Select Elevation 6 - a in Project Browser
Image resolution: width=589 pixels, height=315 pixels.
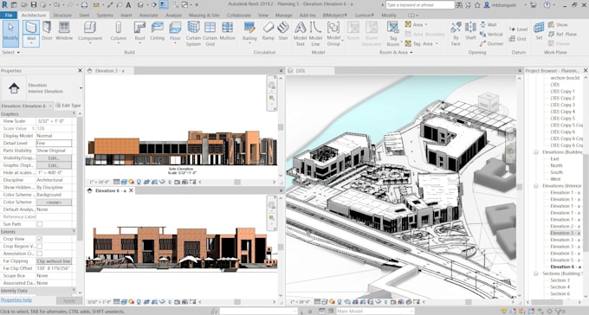point(565,267)
